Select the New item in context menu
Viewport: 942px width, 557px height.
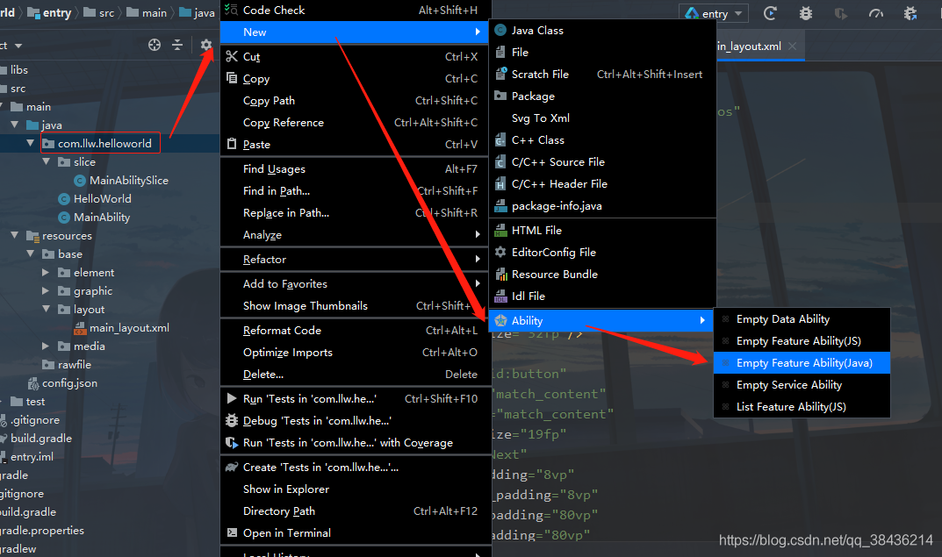tap(356, 32)
